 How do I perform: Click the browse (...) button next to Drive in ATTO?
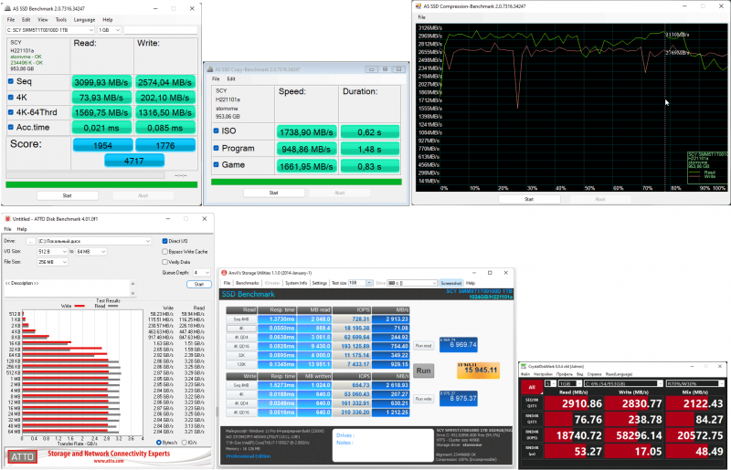(30, 241)
